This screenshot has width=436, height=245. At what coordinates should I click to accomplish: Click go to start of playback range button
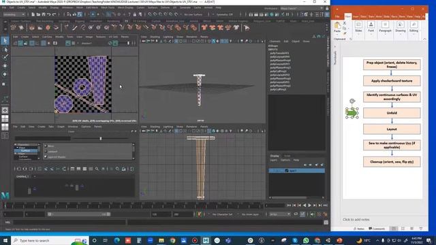click(289, 206)
